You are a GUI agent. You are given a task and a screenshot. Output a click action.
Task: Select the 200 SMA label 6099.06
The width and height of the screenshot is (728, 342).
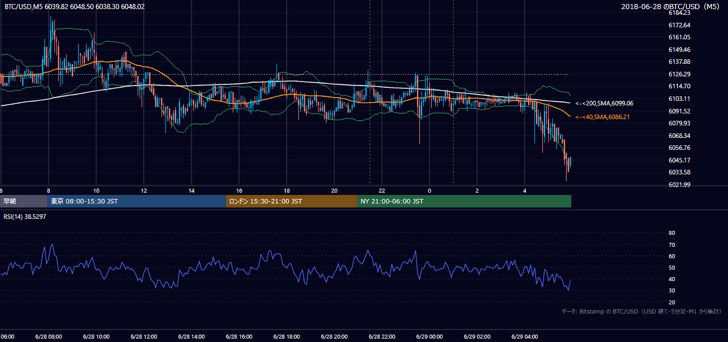click(x=604, y=104)
